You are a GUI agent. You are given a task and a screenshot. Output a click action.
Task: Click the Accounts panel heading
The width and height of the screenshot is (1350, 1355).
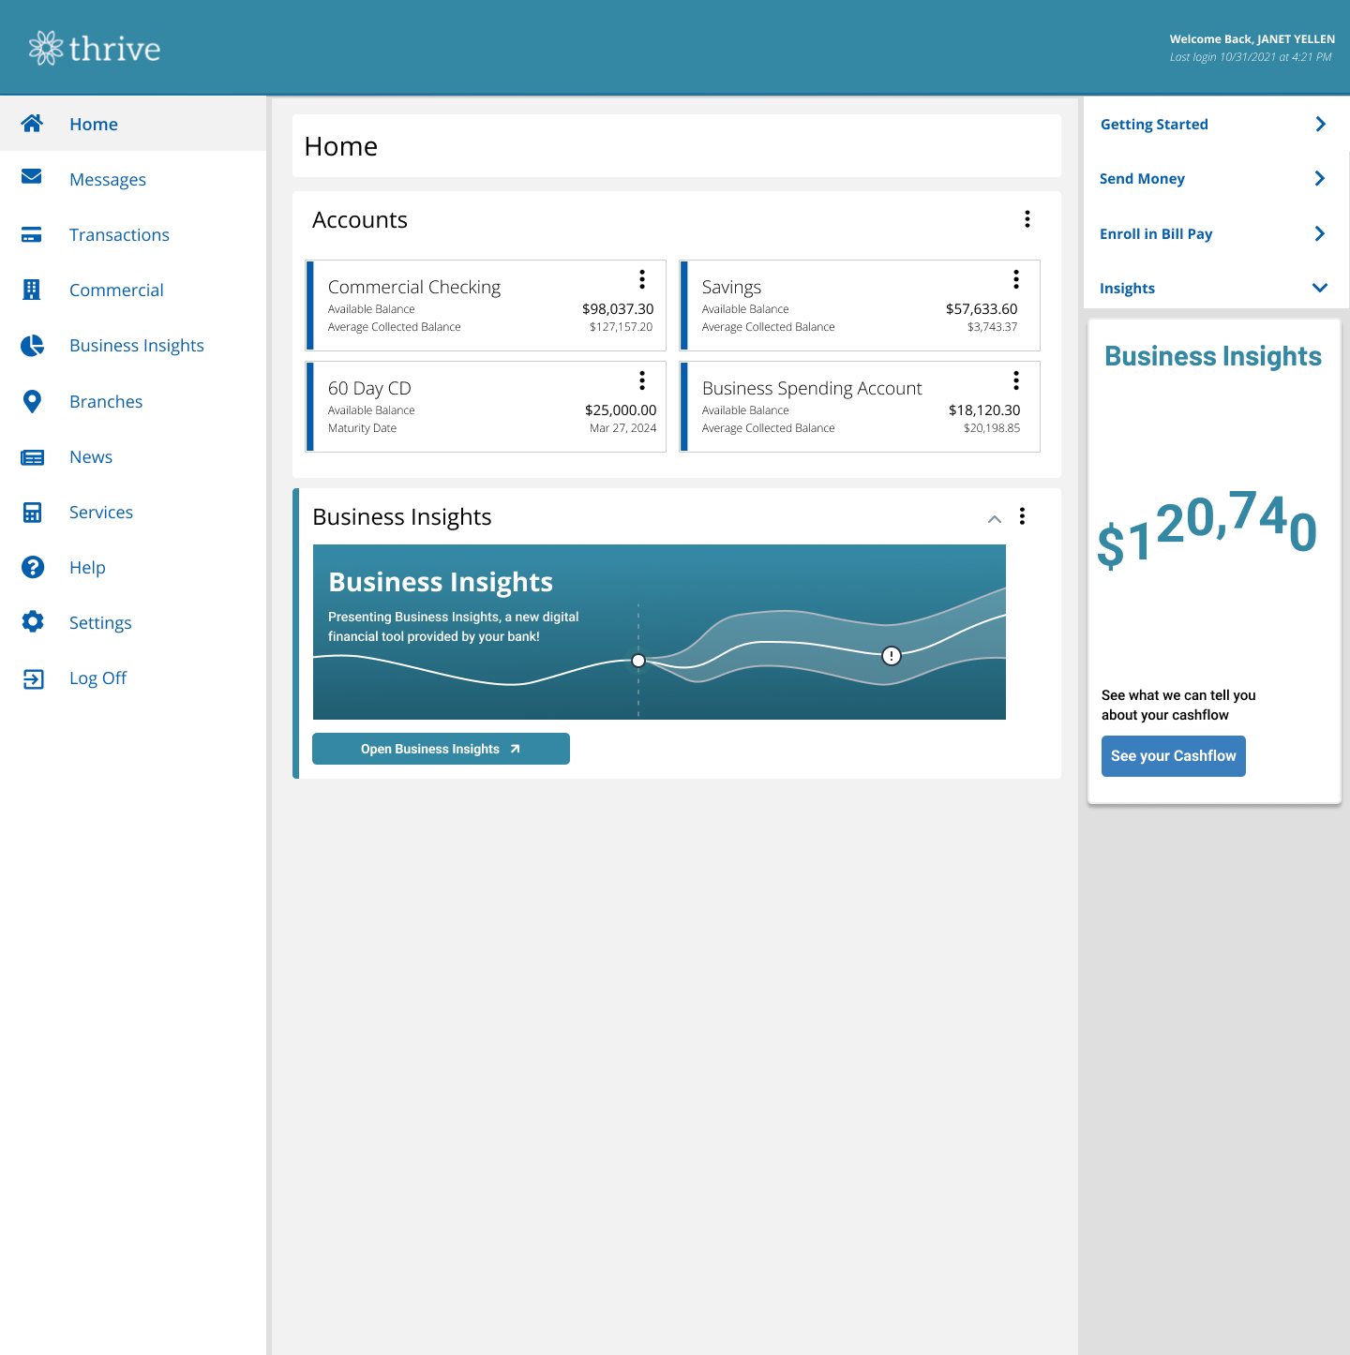pyautogui.click(x=360, y=220)
